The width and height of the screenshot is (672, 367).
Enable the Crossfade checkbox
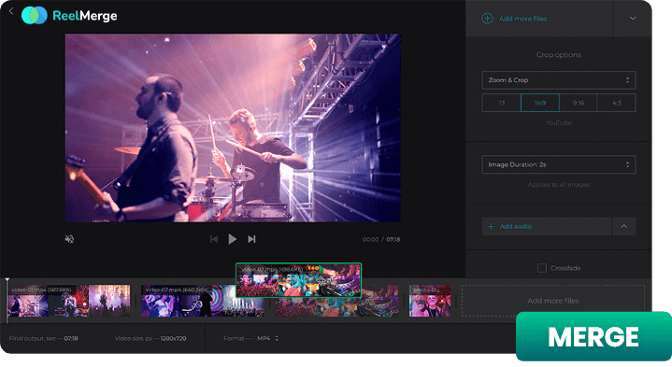(542, 268)
